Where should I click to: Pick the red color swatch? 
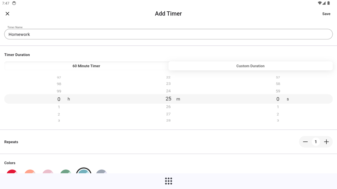pyautogui.click(x=12, y=171)
